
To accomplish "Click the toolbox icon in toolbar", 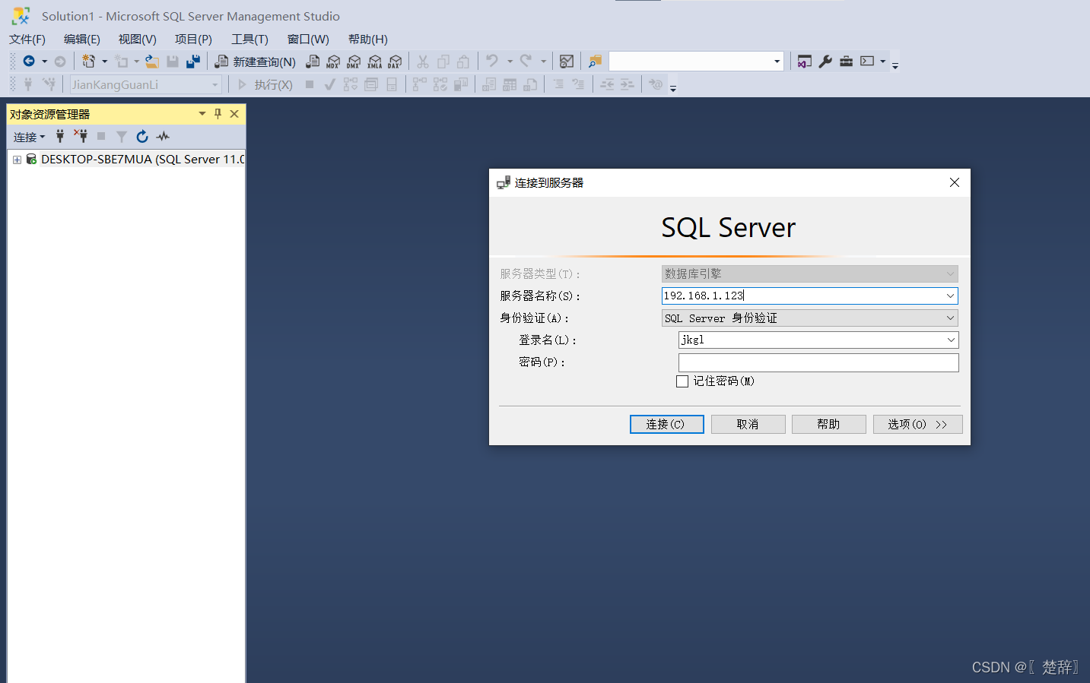I will [846, 62].
